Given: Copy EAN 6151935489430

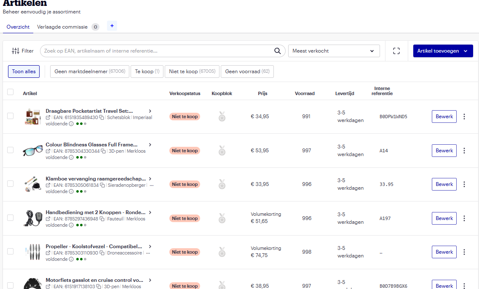Looking at the screenshot, I should point(102,117).
